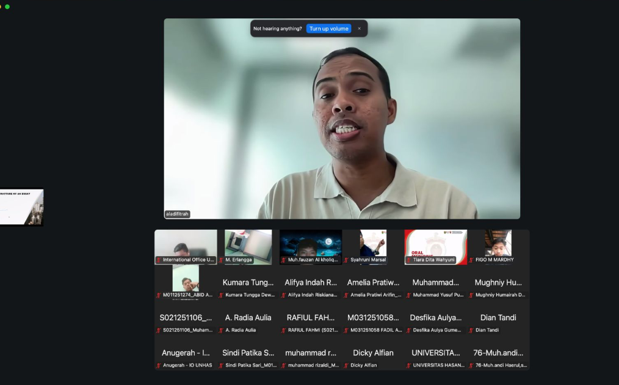Click muted mic icon beside A. Radia Aulia
Image resolution: width=619 pixels, height=385 pixels.
(222, 330)
